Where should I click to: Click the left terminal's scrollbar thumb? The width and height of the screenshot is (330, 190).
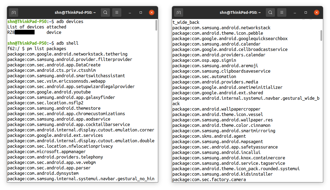coord(156,25)
